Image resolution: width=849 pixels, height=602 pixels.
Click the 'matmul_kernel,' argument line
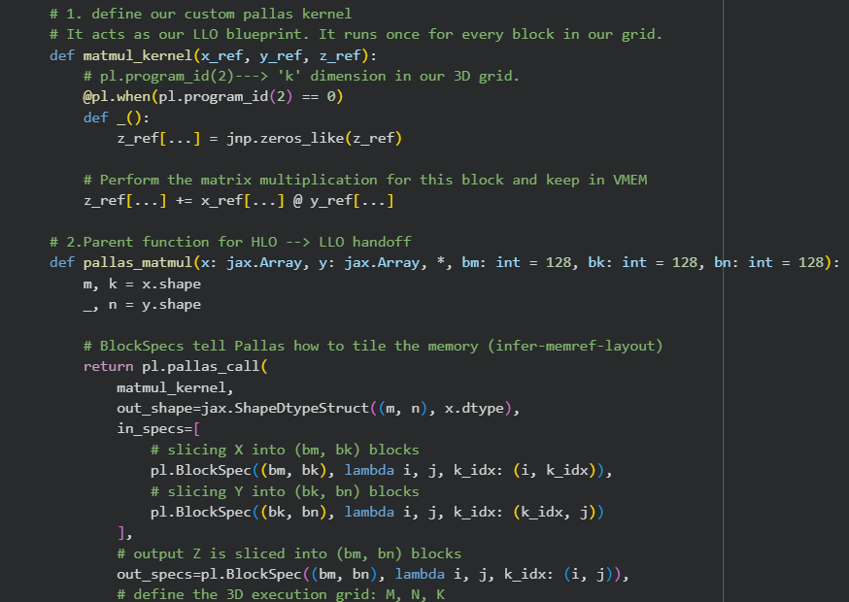click(175, 387)
